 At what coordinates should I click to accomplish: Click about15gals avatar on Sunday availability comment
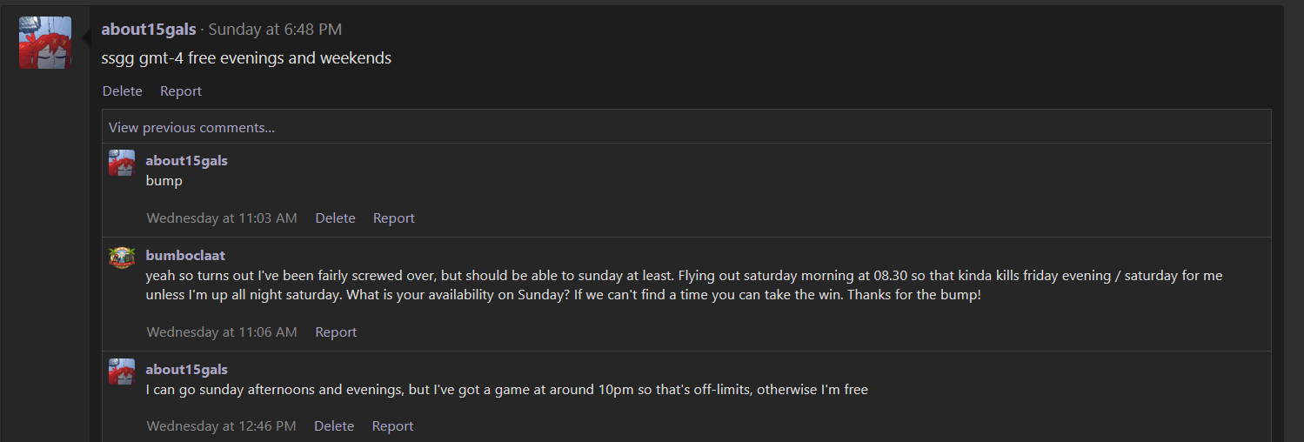[122, 372]
